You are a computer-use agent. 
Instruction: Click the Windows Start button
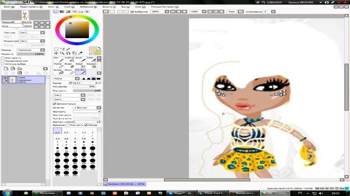coord(7,193)
